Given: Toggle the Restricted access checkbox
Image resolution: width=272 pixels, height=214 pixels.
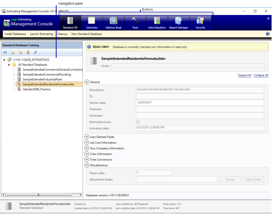Looking at the screenshot, I should click(138, 122).
